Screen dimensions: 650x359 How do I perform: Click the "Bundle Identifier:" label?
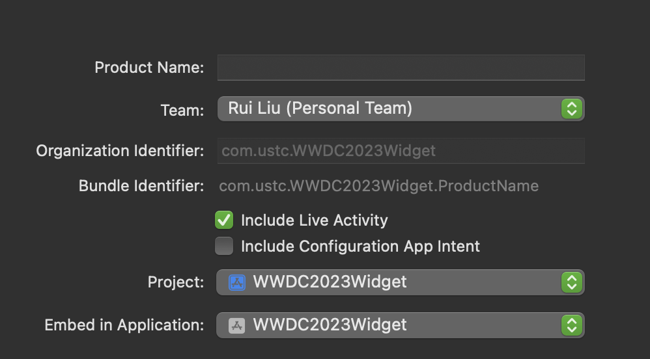(141, 186)
